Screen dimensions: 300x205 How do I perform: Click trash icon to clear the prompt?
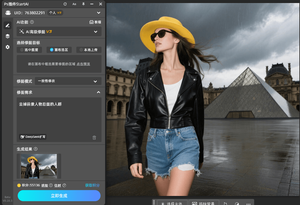[94, 137]
